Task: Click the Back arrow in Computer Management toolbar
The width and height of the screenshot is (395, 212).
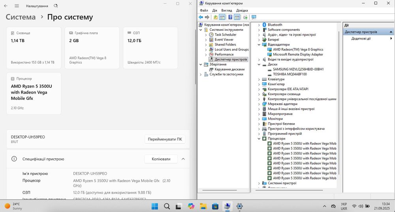Action: click(201, 17)
